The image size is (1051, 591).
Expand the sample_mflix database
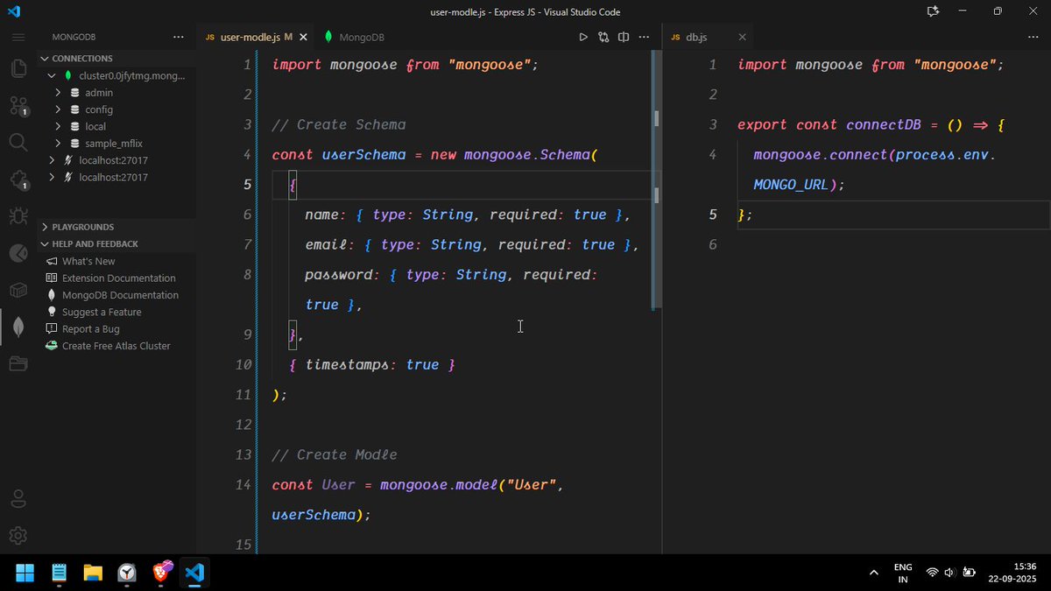coord(58,143)
